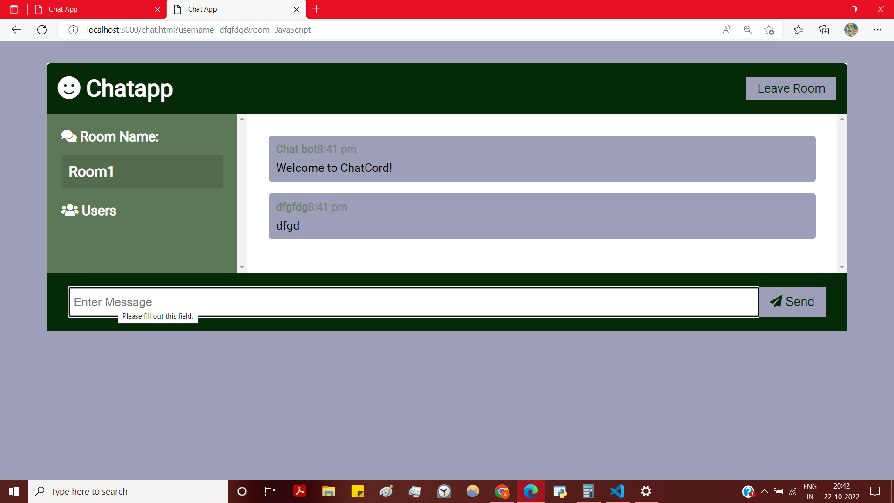
Task: Open the Read aloud icon in address bar
Action: (727, 30)
